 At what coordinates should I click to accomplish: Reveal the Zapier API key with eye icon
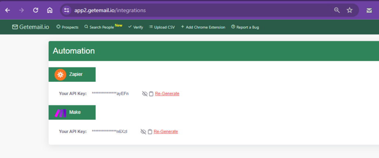pyautogui.click(x=145, y=94)
